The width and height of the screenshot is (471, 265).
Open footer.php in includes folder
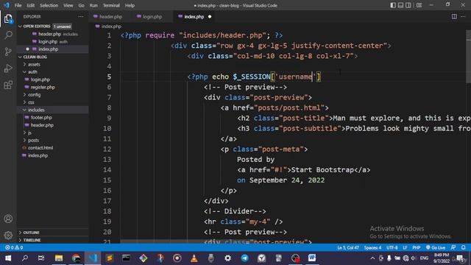[41, 118]
